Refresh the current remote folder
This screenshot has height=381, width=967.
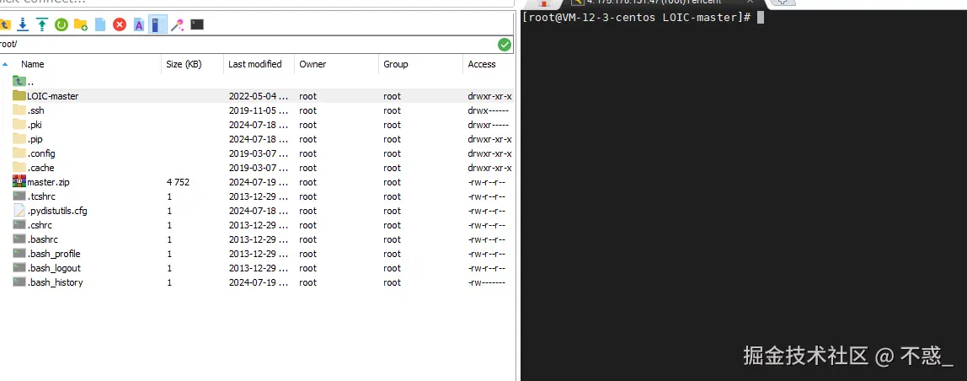pos(61,24)
